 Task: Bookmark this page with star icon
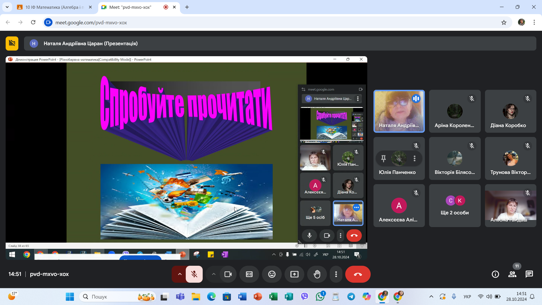504,23
